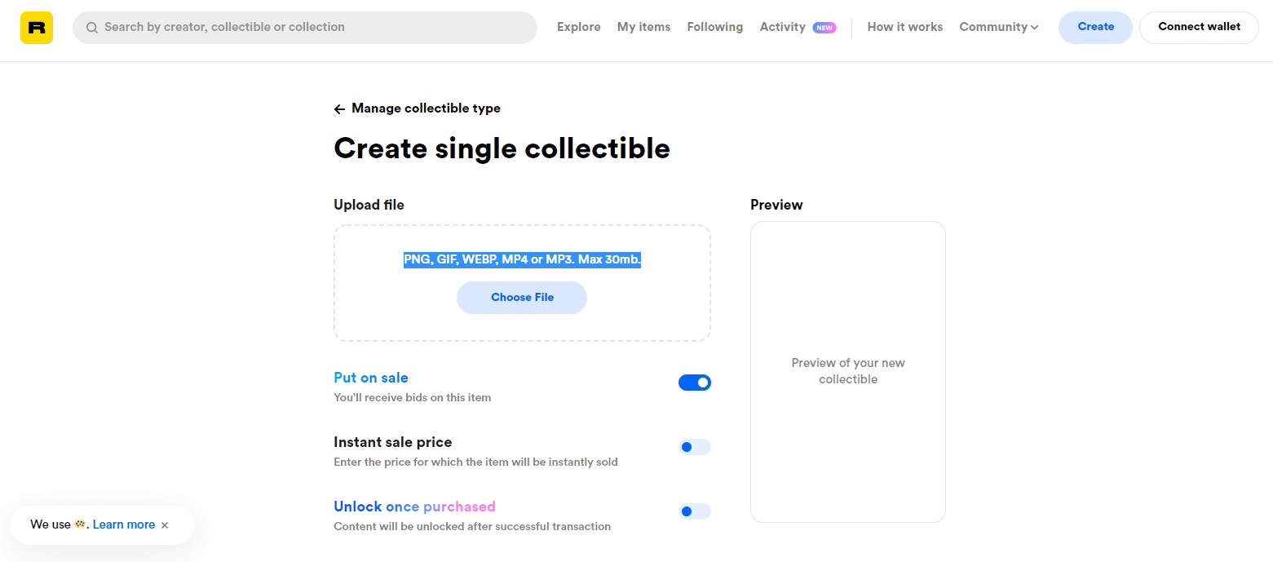Open the Activity page
This screenshot has width=1273, height=562.
pyautogui.click(x=782, y=27)
